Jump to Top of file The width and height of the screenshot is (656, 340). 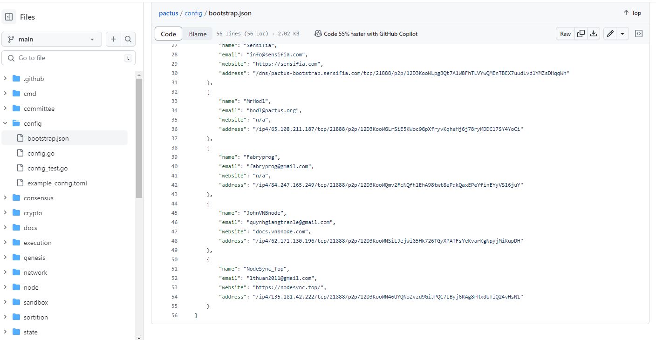coord(632,13)
